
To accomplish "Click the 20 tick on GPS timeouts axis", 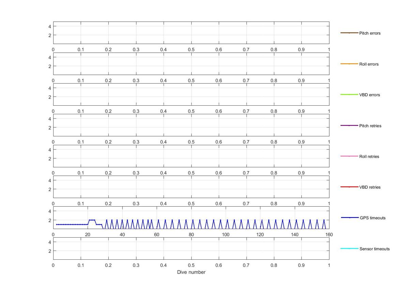I will (88, 235).
